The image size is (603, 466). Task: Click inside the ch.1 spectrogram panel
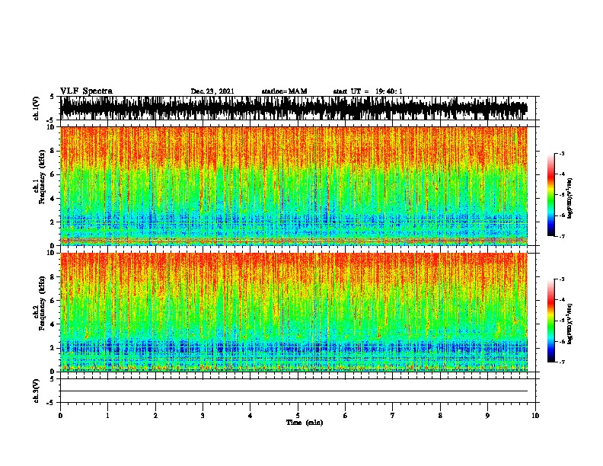[x=294, y=186]
